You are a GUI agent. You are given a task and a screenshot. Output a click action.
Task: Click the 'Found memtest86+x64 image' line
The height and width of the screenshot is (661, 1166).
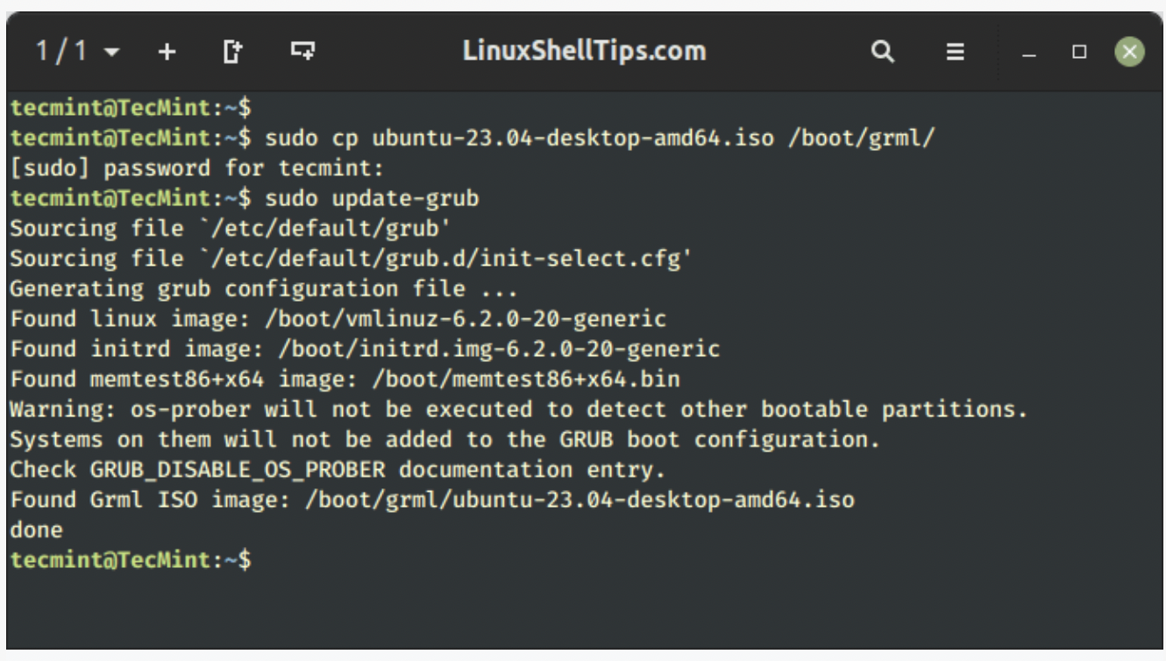coord(345,379)
